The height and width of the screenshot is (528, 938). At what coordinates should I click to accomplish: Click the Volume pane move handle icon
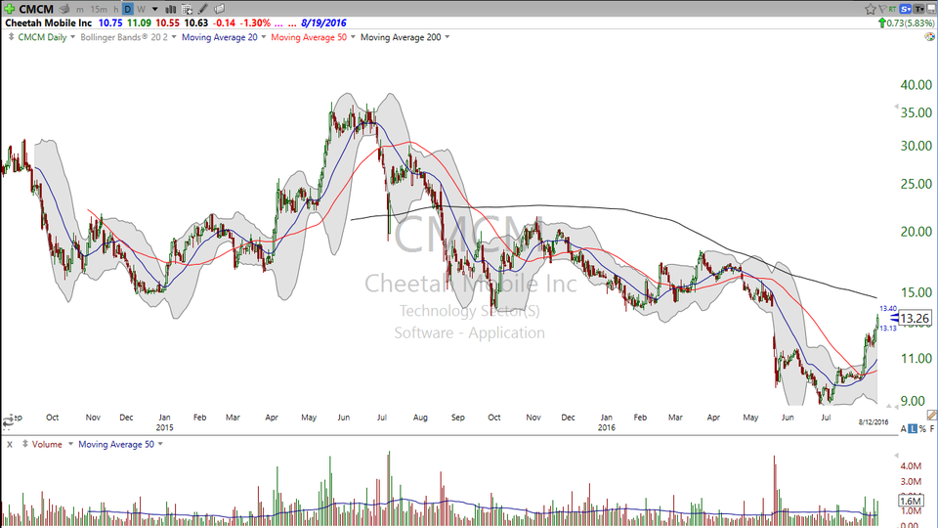[25, 444]
